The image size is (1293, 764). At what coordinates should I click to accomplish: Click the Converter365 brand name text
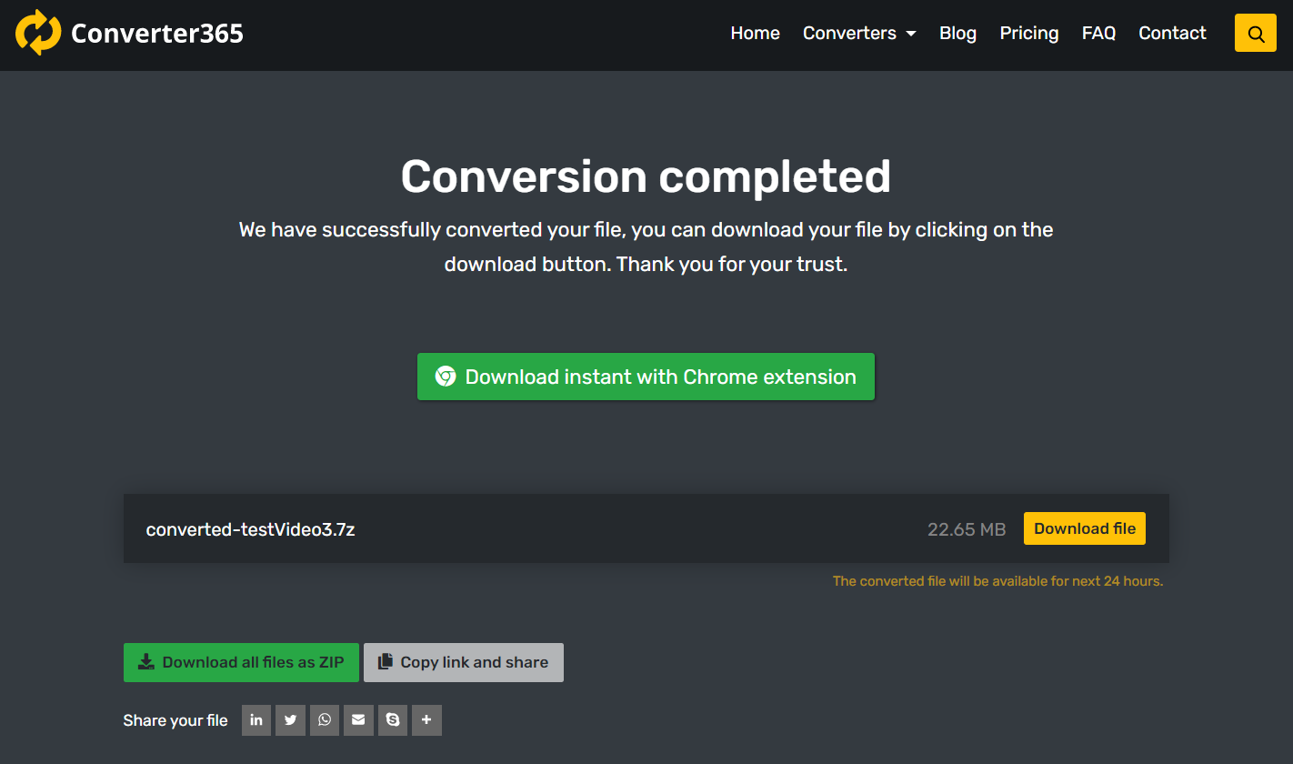(157, 34)
